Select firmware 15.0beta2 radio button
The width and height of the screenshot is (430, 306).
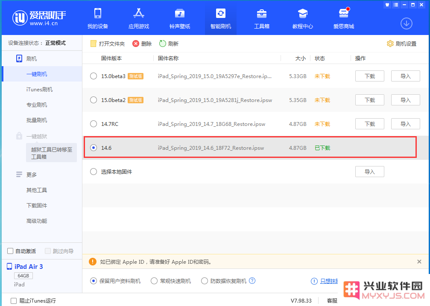click(94, 100)
